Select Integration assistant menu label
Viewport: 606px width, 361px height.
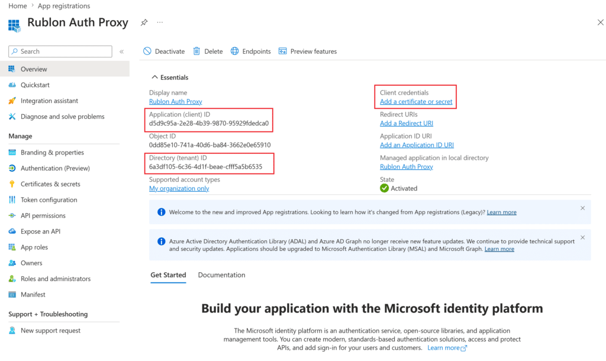(x=50, y=101)
